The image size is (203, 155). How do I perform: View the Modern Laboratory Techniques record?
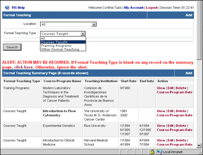coord(161,88)
